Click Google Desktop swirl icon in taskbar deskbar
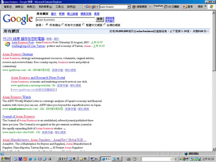 click(172, 159)
